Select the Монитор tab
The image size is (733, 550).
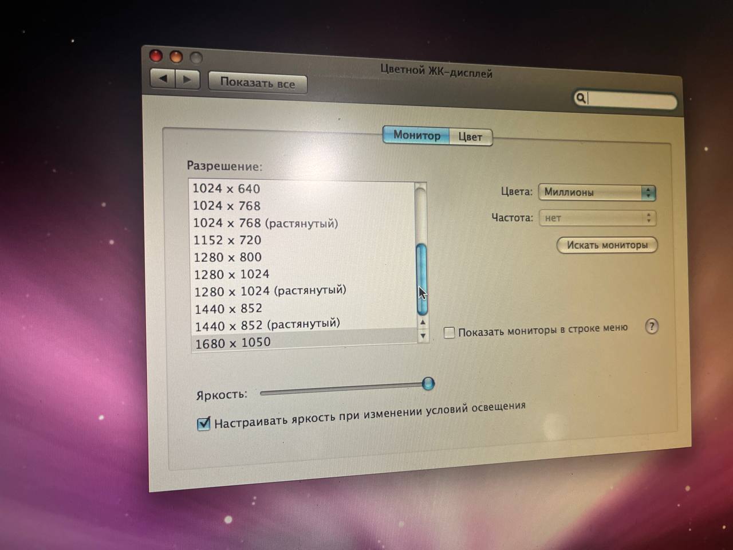tap(416, 135)
